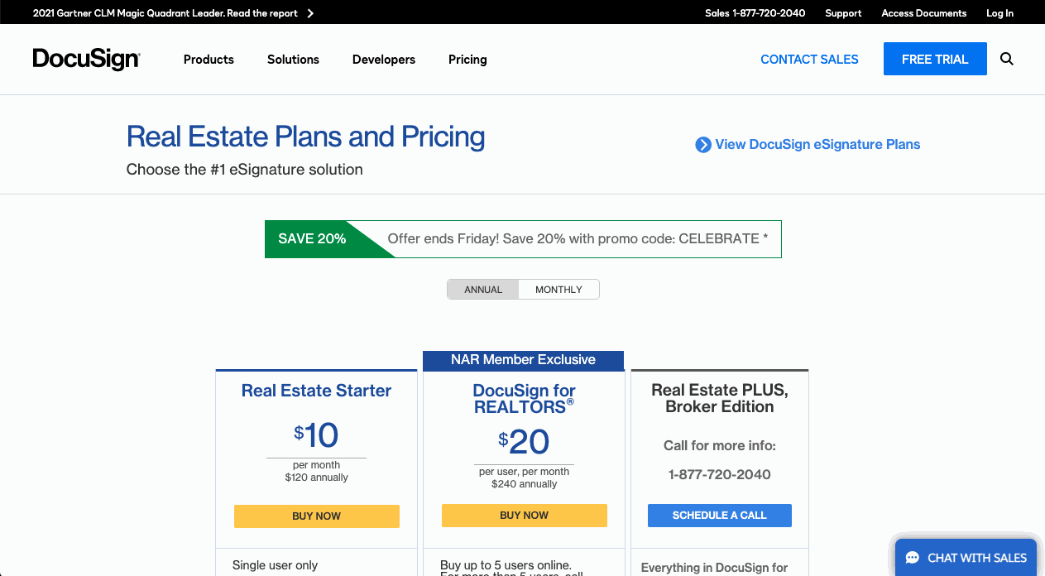The width and height of the screenshot is (1045, 576).
Task: Open Access Documents
Action: 923,13
